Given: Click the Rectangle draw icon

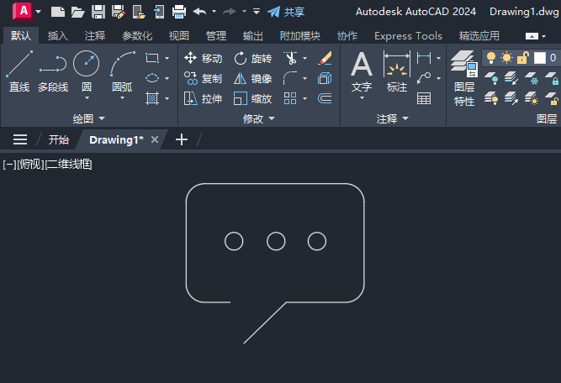Looking at the screenshot, I should (152, 58).
